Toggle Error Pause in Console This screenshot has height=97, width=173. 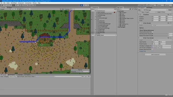tap(28, 77)
